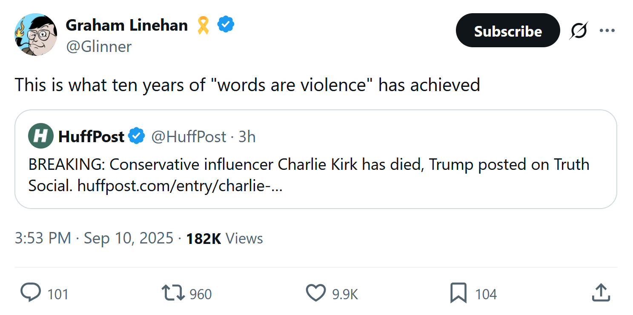Viewport: 633px width, 315px height.
Task: Open the @Glinner handle link
Action: pyautogui.click(x=99, y=46)
